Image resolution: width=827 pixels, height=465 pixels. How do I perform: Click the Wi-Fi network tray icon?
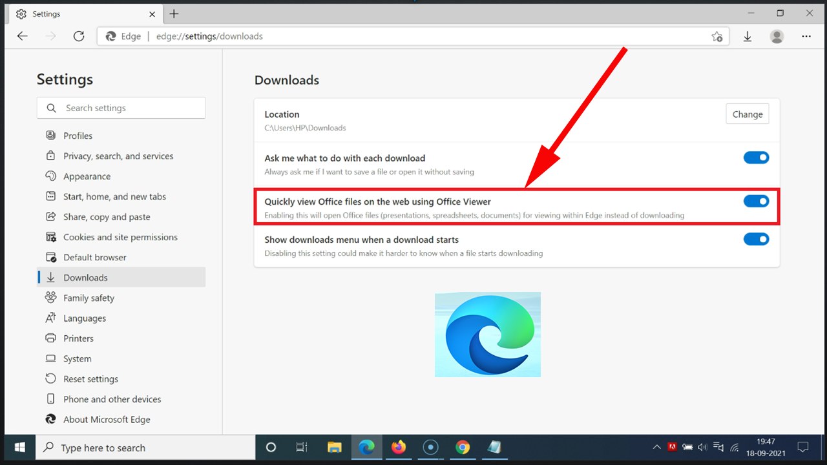(x=735, y=447)
